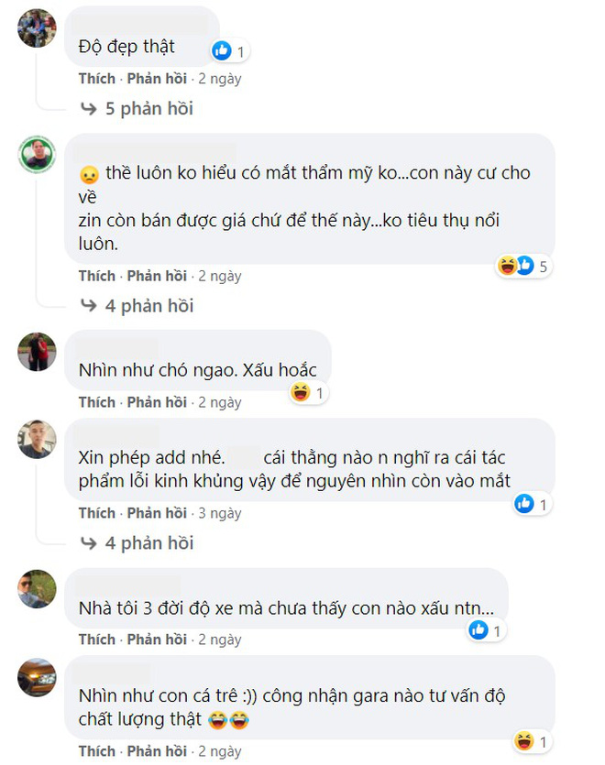Expand '4 phản hồi' under 'thề luôn' comment
Screen dimensions: 605x765
137,306
